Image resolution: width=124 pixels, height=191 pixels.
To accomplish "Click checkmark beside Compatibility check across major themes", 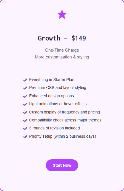I will tap(25, 120).
